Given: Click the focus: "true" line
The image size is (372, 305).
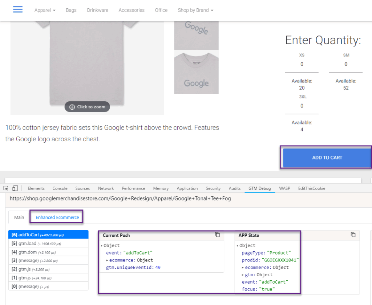Looking at the screenshot, I should (x=258, y=289).
